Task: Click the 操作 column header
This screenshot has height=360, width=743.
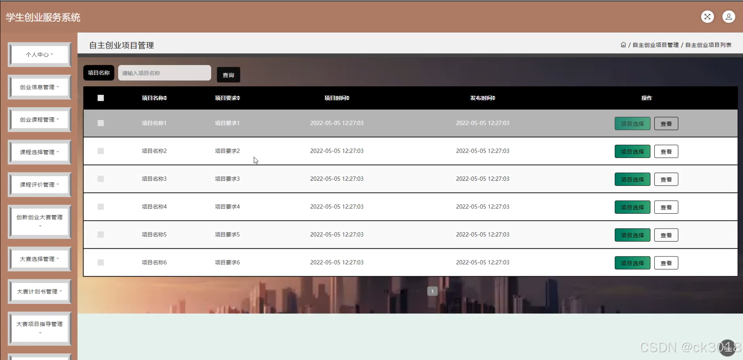Action: (646, 98)
